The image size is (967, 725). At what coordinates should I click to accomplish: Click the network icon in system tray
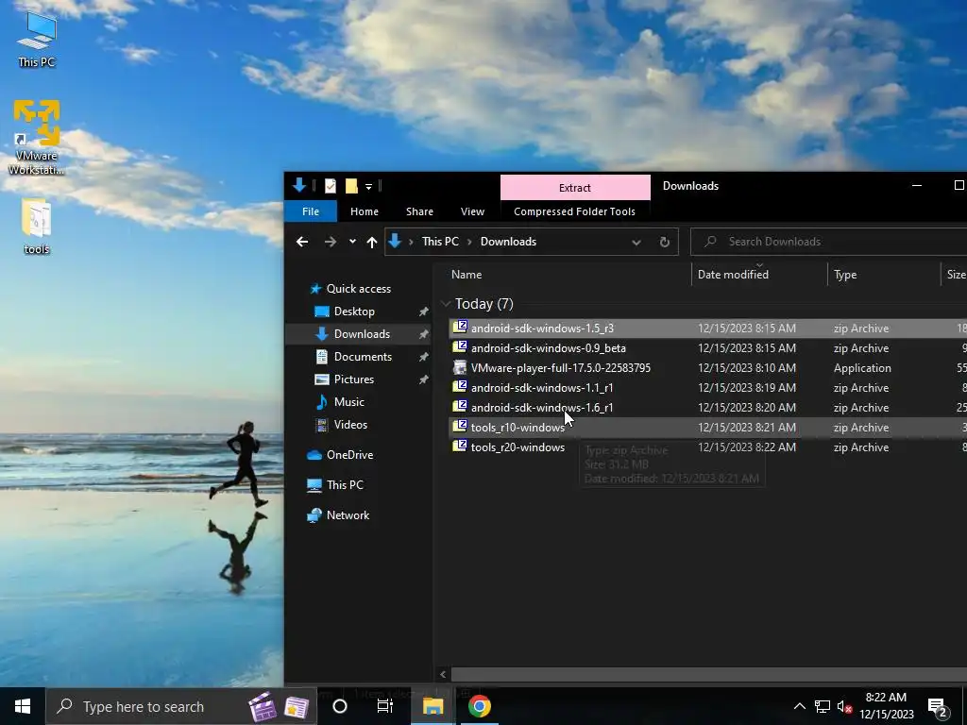coord(822,706)
